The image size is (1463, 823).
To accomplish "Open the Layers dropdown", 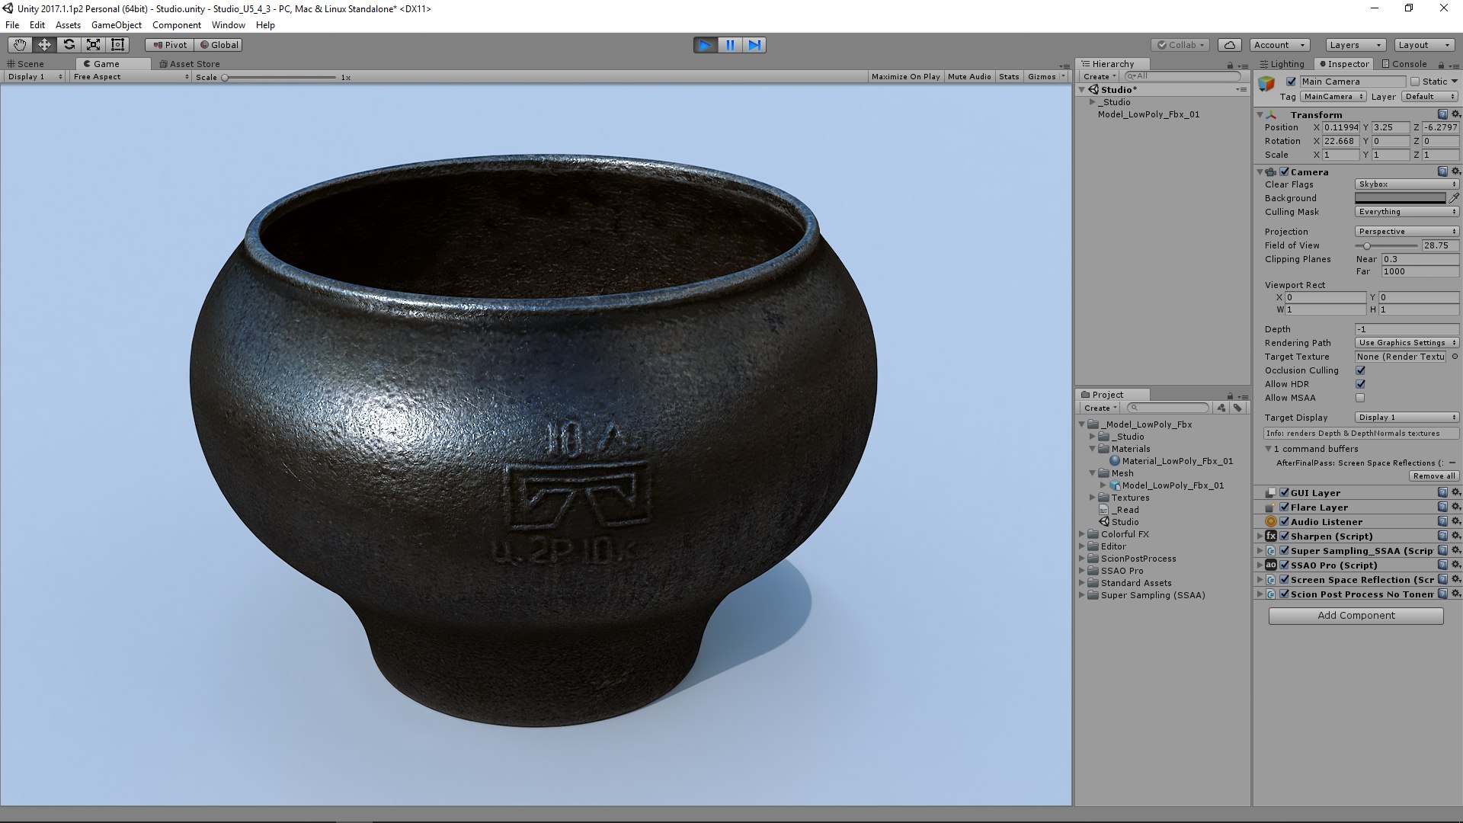I will pos(1355,45).
